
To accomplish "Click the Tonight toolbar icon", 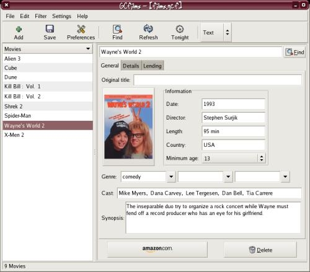I will [180, 29].
